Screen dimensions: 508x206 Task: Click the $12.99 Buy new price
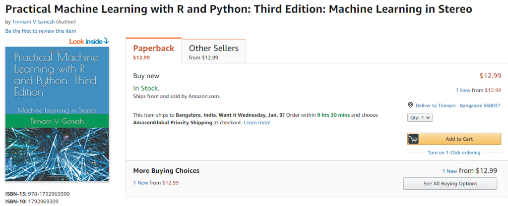tap(490, 76)
